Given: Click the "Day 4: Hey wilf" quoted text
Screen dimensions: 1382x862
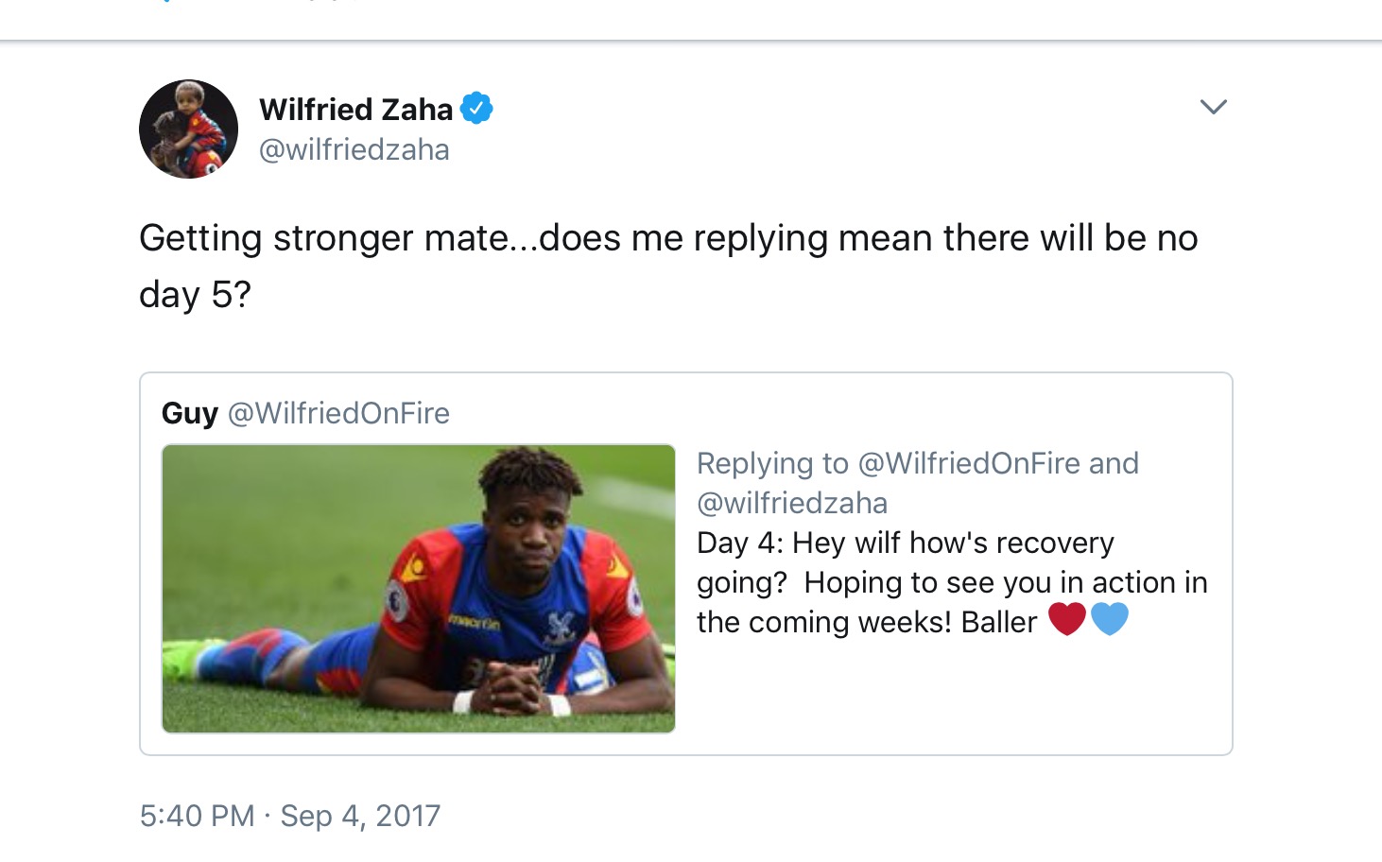Looking at the screenshot, I should click(905, 543).
